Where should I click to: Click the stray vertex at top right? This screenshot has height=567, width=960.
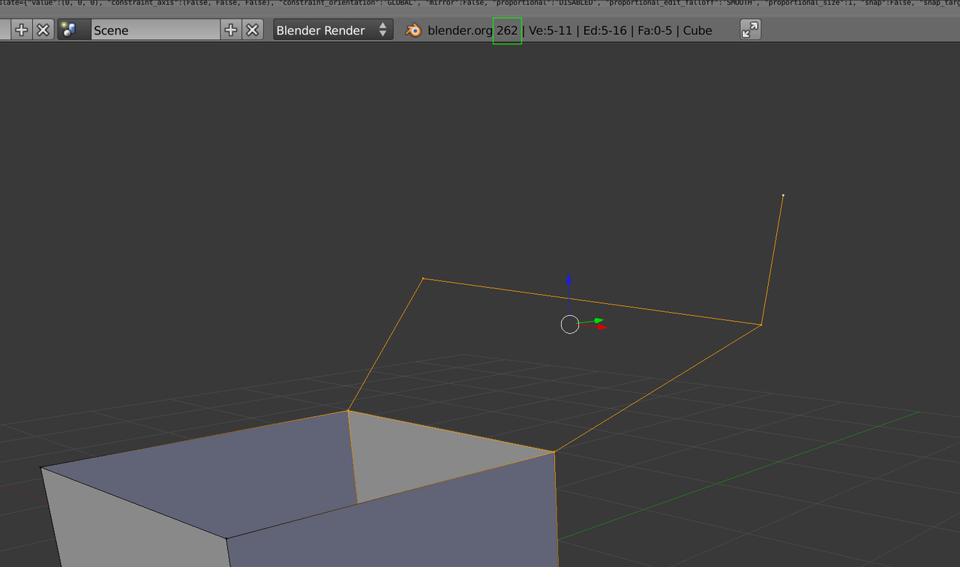pyautogui.click(x=783, y=195)
